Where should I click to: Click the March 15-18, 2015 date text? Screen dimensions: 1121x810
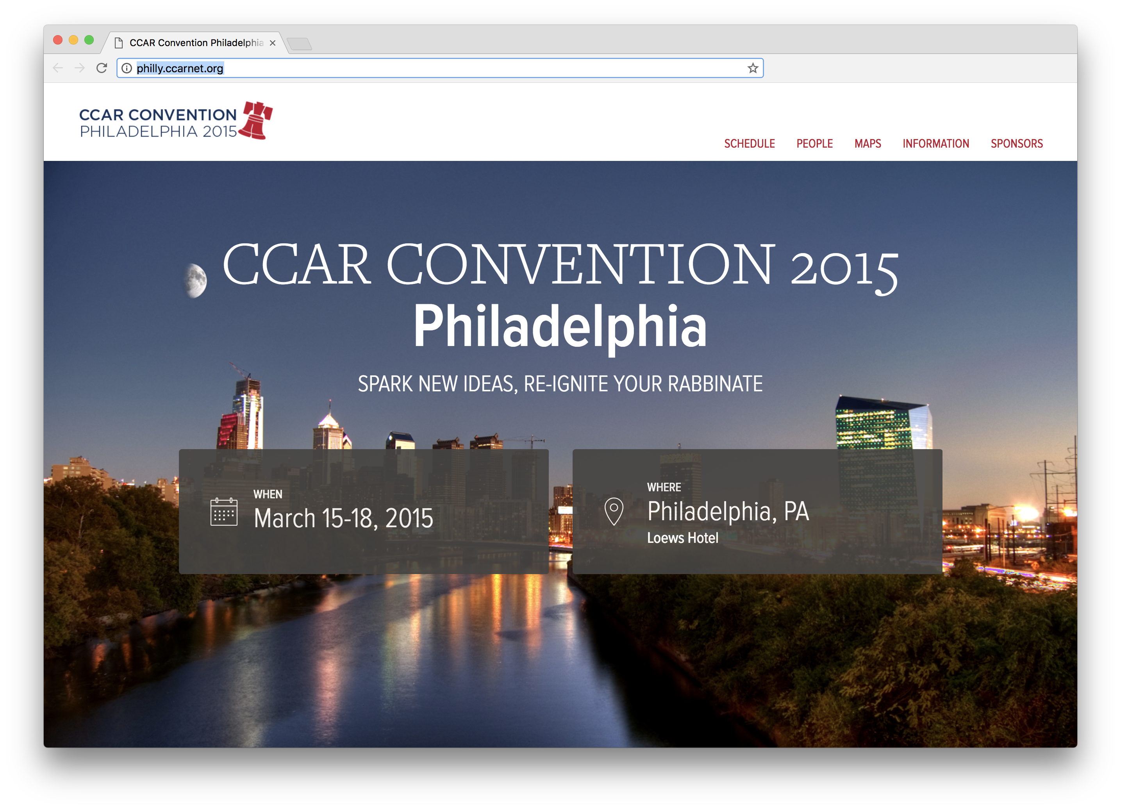(343, 518)
